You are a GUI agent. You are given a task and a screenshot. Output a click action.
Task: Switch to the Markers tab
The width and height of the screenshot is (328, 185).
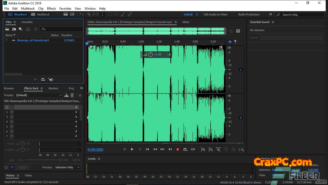pyautogui.click(x=53, y=88)
